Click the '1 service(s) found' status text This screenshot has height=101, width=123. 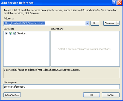tap(42, 70)
